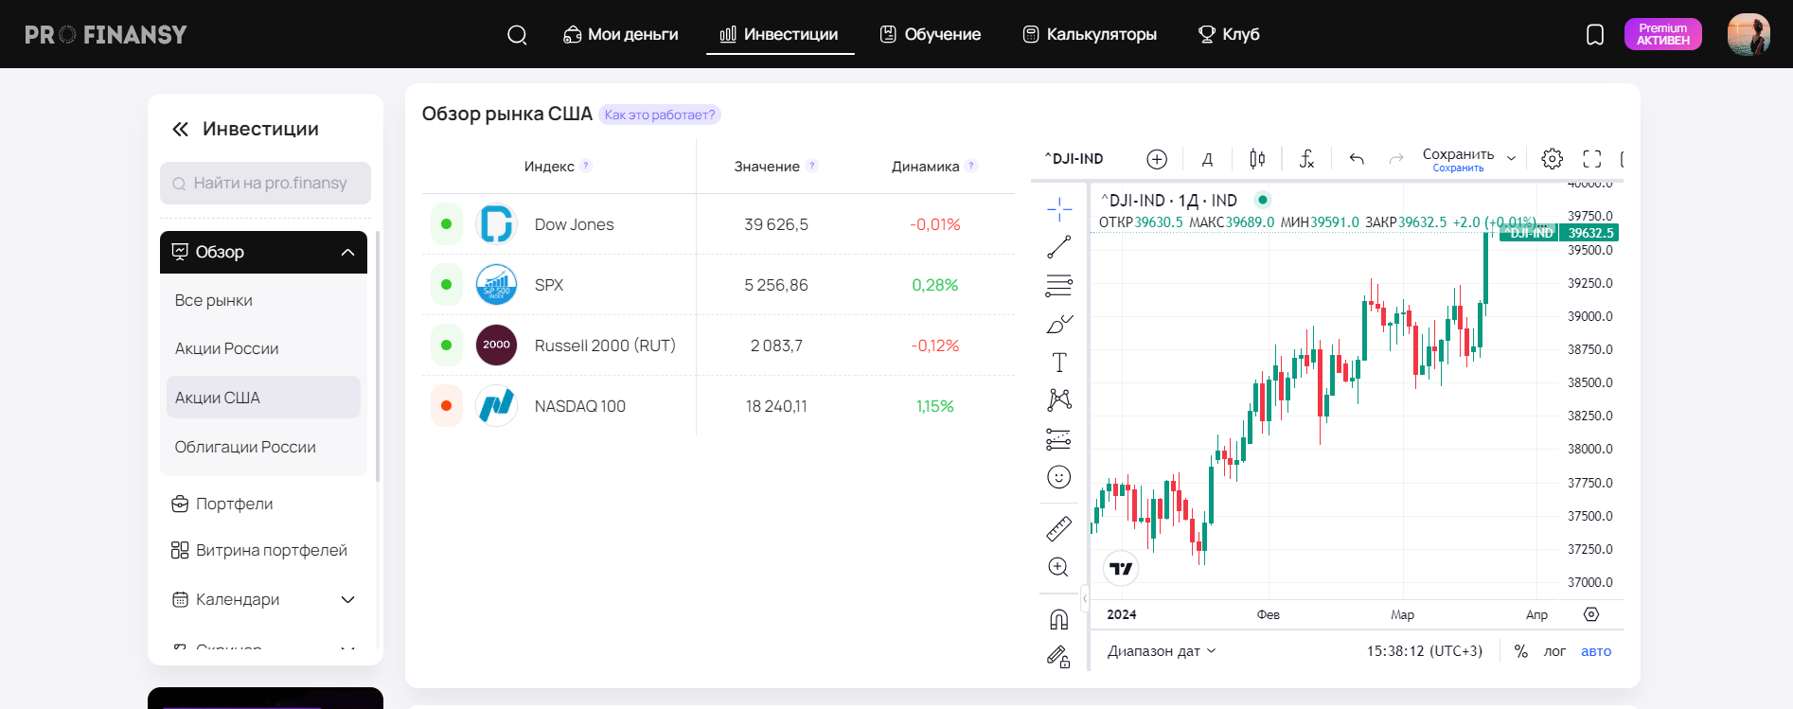Click the 15:38:12 (UTC+3) timezone selector
1793x709 pixels.
[1425, 651]
